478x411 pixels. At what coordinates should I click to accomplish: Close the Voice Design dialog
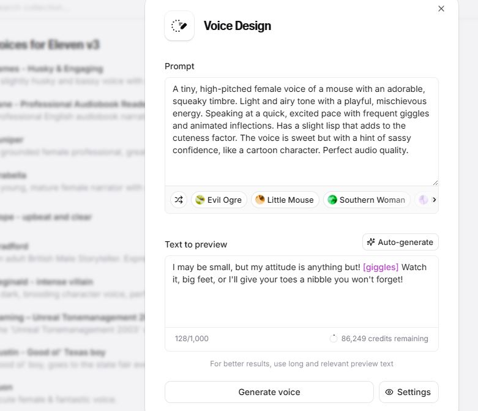tap(441, 9)
